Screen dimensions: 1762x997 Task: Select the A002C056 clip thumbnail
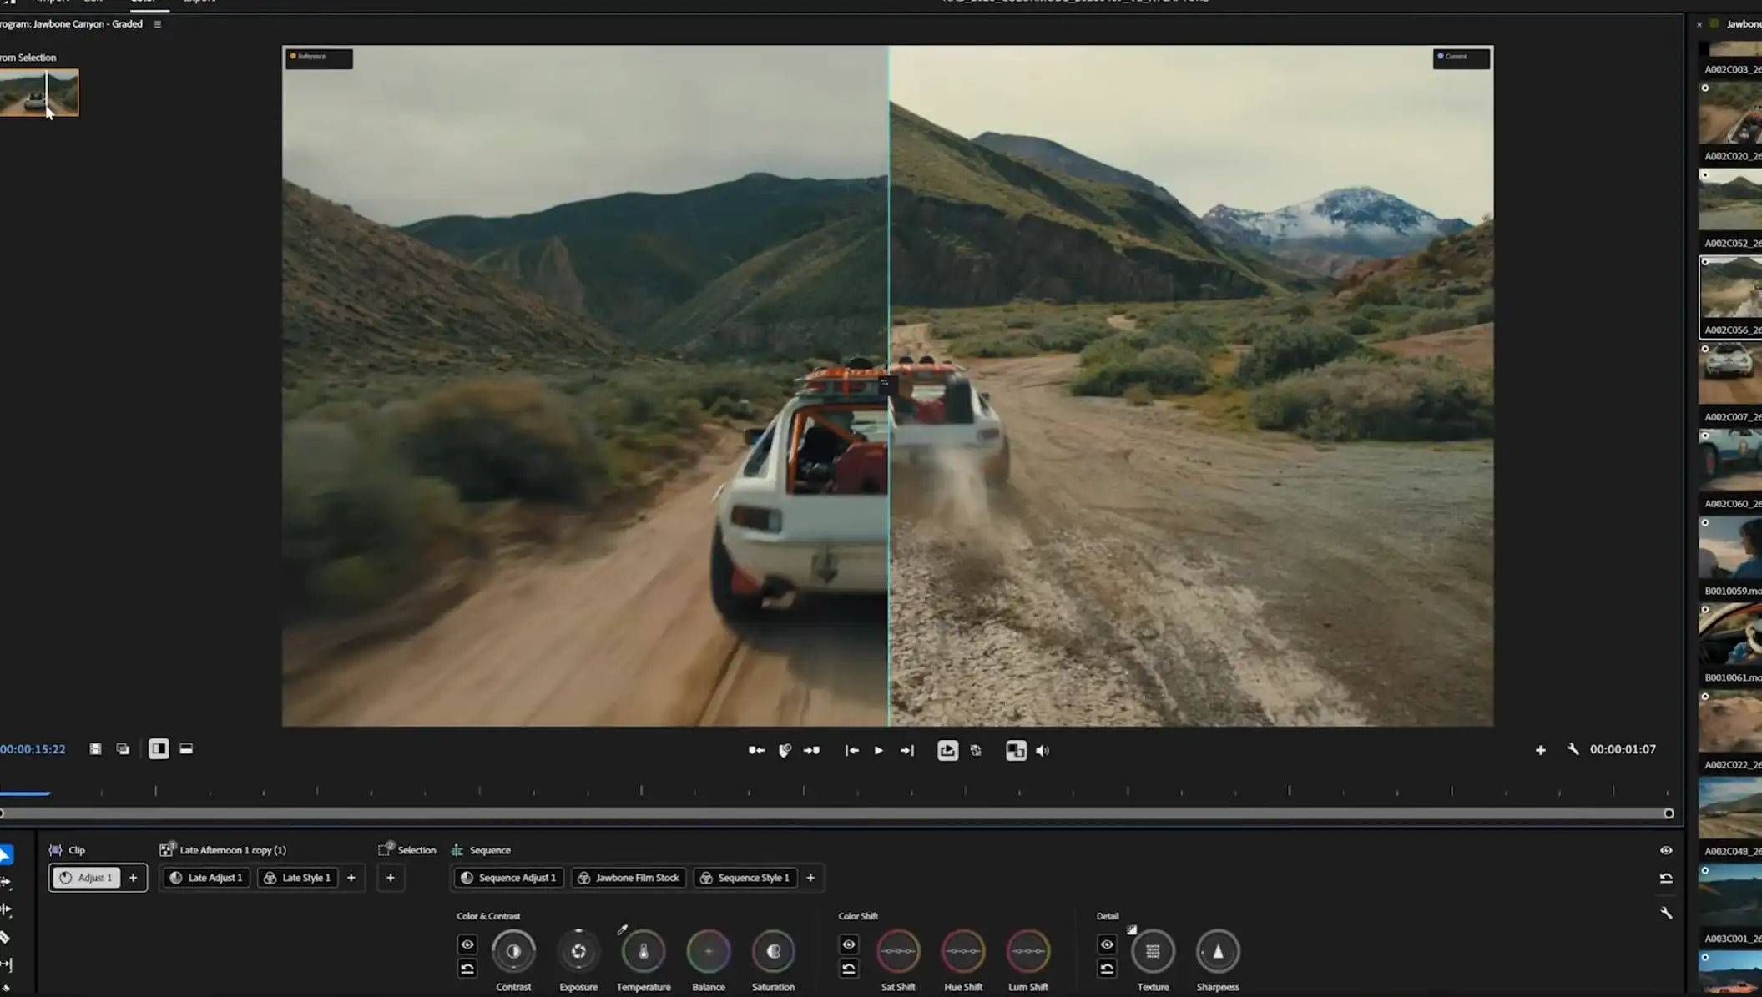1729,289
